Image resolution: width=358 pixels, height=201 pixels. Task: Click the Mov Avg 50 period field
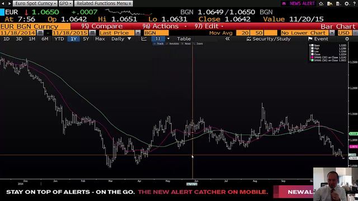point(257,33)
